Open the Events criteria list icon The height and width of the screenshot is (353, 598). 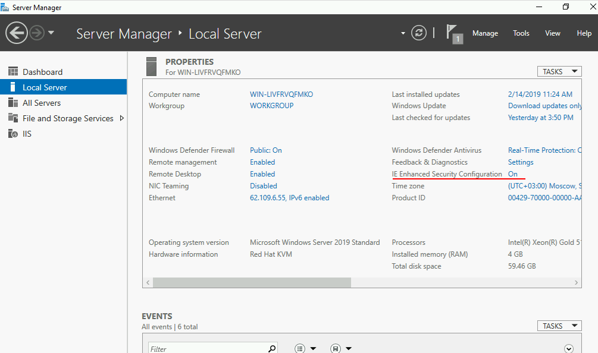pos(300,348)
